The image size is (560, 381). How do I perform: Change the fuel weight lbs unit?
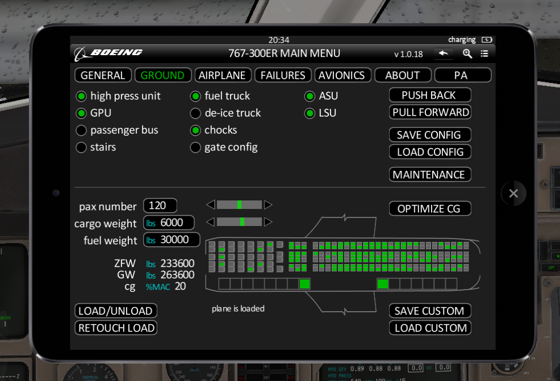point(151,241)
